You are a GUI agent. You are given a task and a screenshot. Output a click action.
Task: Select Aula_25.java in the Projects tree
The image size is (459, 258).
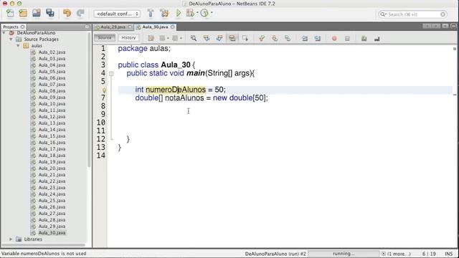(x=52, y=201)
